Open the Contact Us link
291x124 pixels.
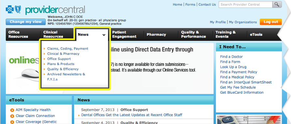coord(207,5)
